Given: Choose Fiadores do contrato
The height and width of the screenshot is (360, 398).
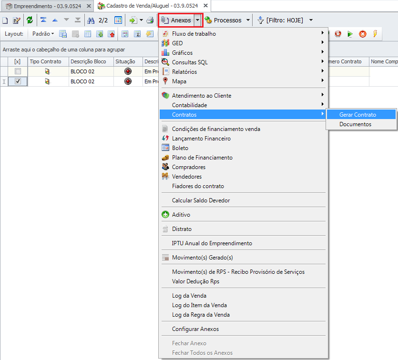Looking at the screenshot, I should [243, 186].
